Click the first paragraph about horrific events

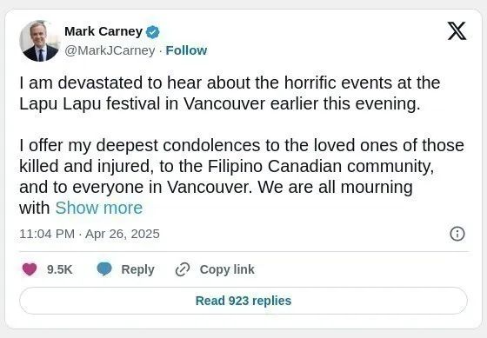(x=230, y=93)
